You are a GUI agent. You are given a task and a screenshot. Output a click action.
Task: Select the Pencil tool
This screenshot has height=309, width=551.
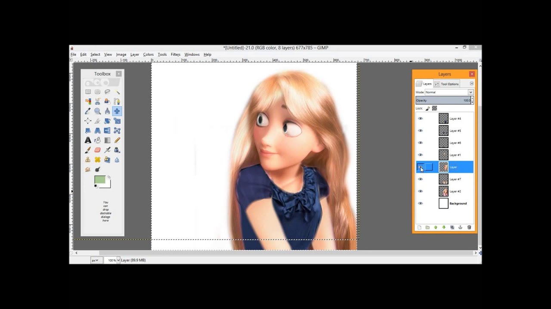tap(117, 140)
